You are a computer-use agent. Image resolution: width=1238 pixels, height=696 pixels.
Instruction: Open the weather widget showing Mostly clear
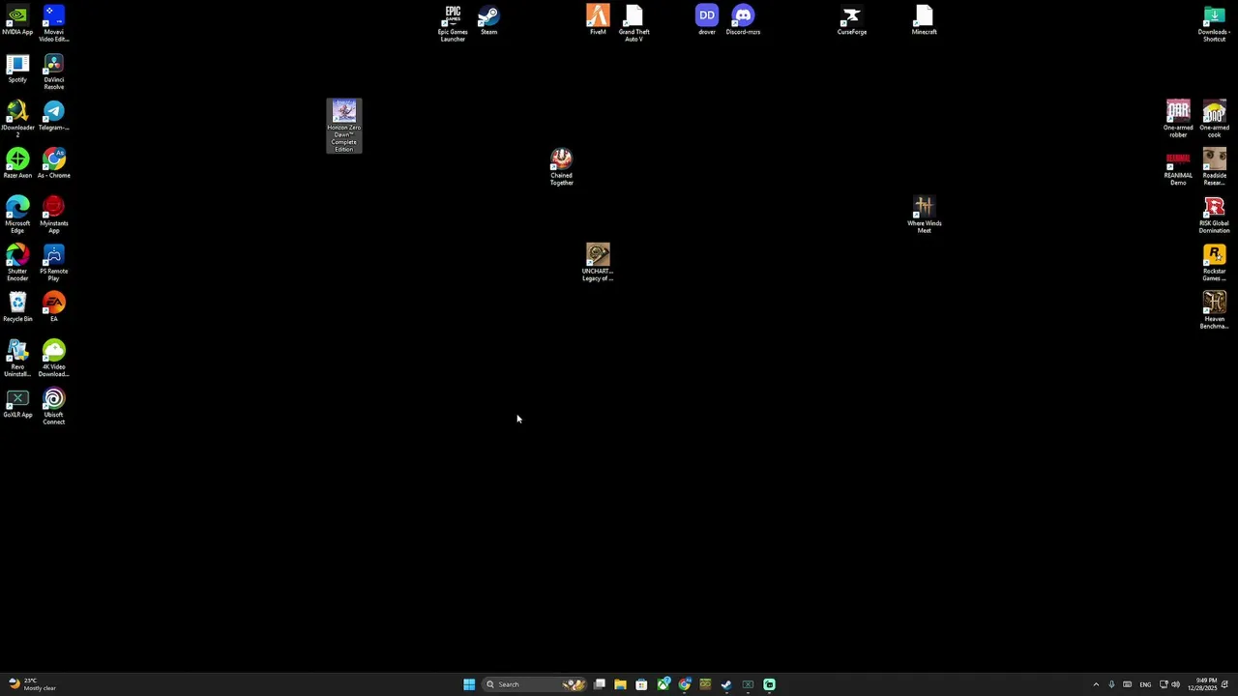32,684
